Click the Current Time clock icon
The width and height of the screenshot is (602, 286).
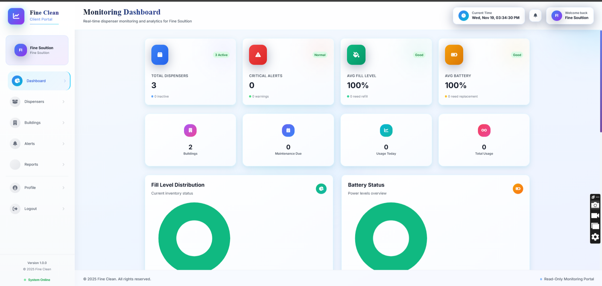click(x=464, y=15)
